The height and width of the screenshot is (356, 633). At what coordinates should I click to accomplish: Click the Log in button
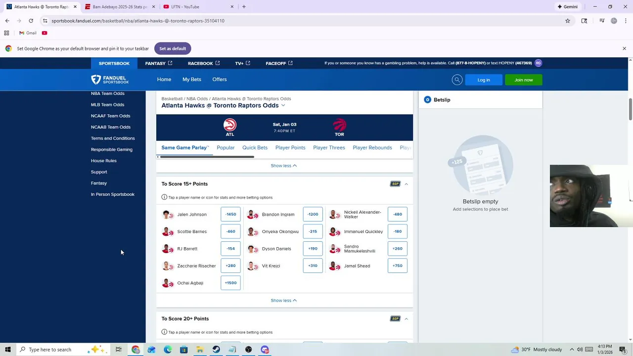point(484,80)
